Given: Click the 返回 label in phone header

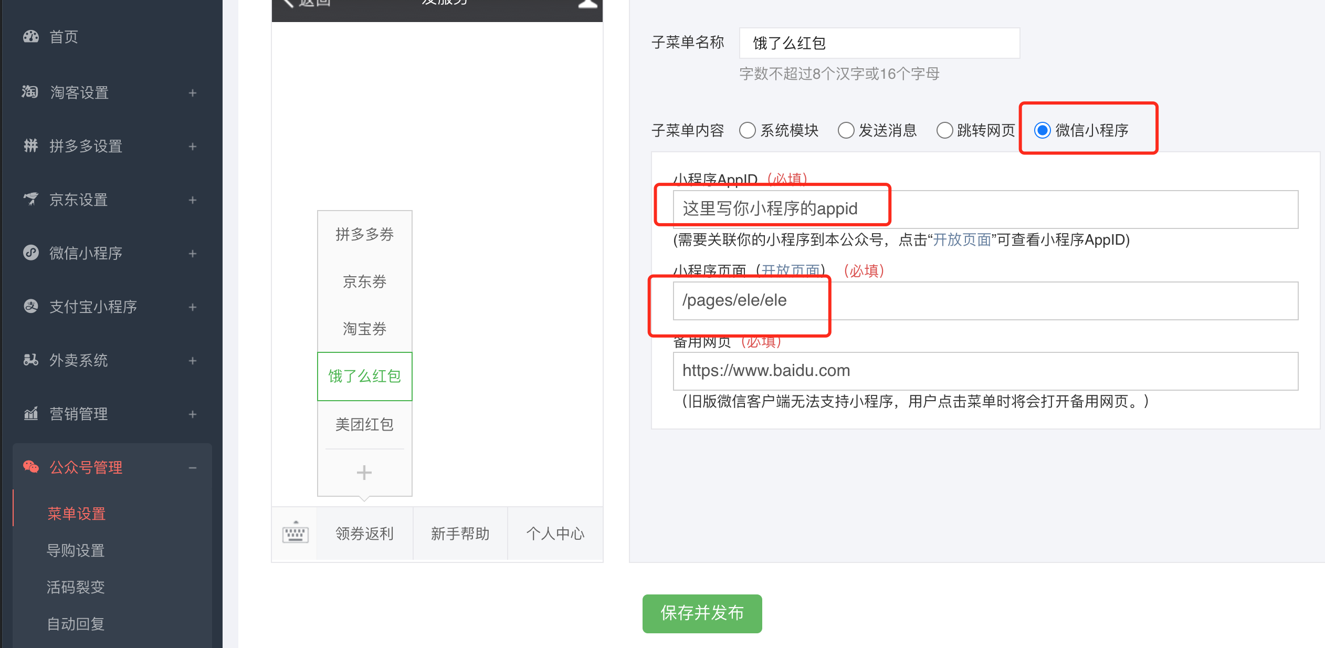Looking at the screenshot, I should pyautogui.click(x=315, y=3).
